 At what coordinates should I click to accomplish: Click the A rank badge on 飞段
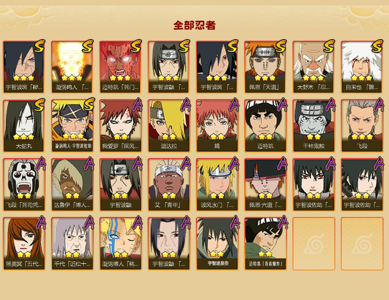point(379,104)
